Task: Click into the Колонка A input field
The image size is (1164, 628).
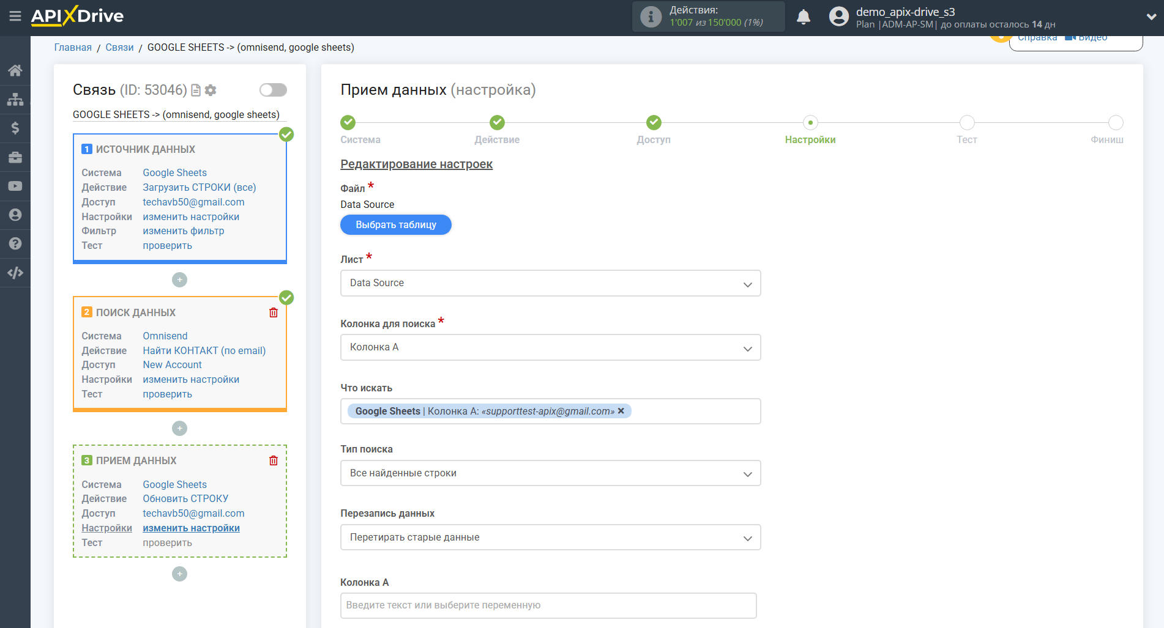Action: tap(548, 605)
